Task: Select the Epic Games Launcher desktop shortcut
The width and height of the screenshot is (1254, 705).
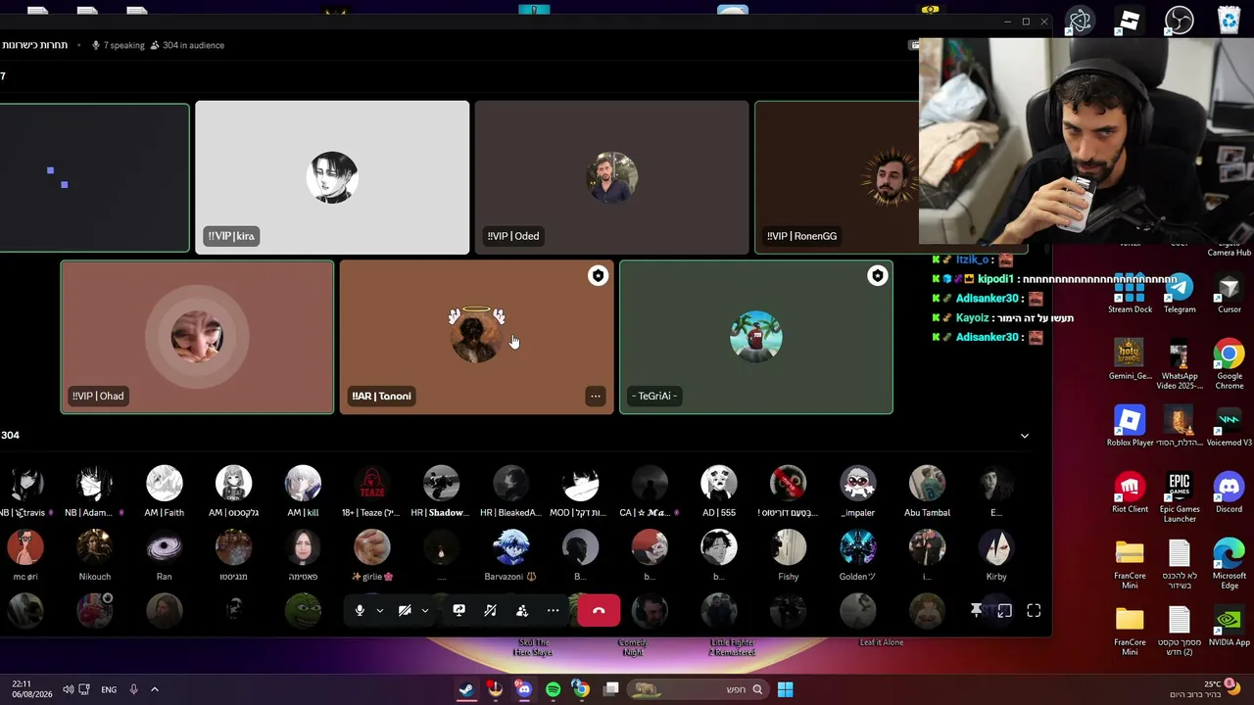Action: pyautogui.click(x=1180, y=497)
